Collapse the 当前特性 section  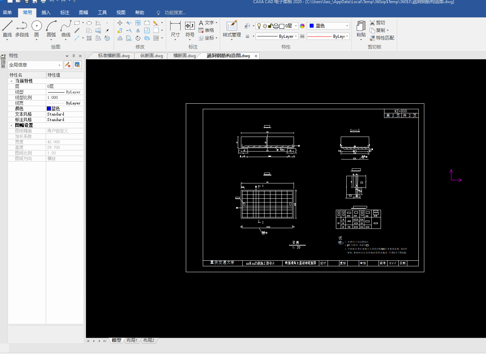[x=11, y=81]
